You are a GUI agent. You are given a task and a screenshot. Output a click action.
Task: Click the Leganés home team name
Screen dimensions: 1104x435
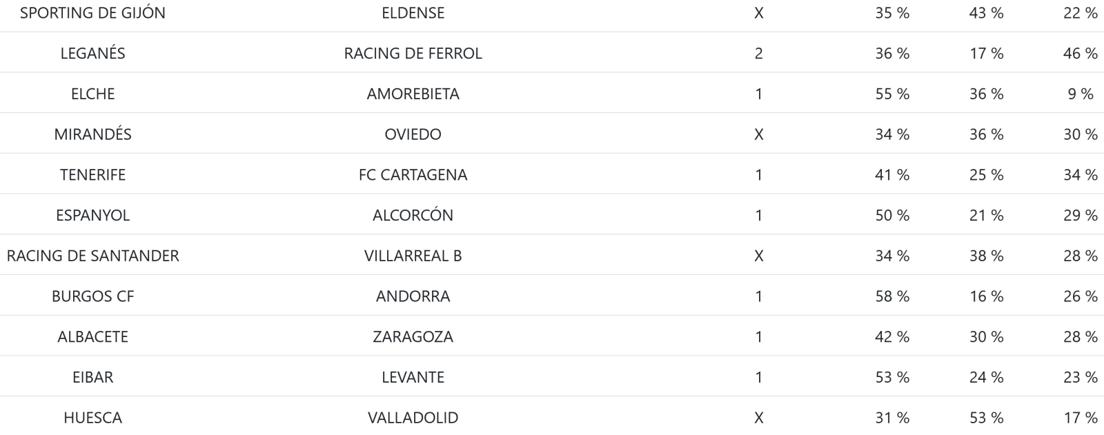(92, 53)
